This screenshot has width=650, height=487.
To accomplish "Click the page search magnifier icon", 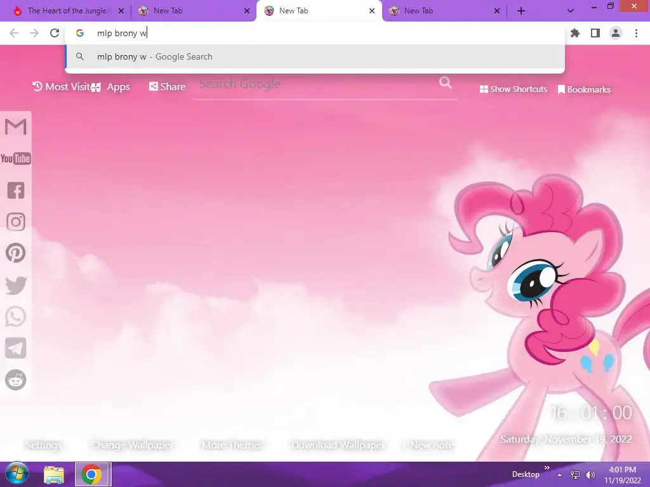I will (x=446, y=82).
